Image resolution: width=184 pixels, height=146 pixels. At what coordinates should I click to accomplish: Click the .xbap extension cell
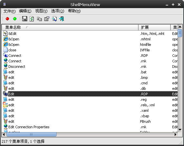[x=144, y=116]
